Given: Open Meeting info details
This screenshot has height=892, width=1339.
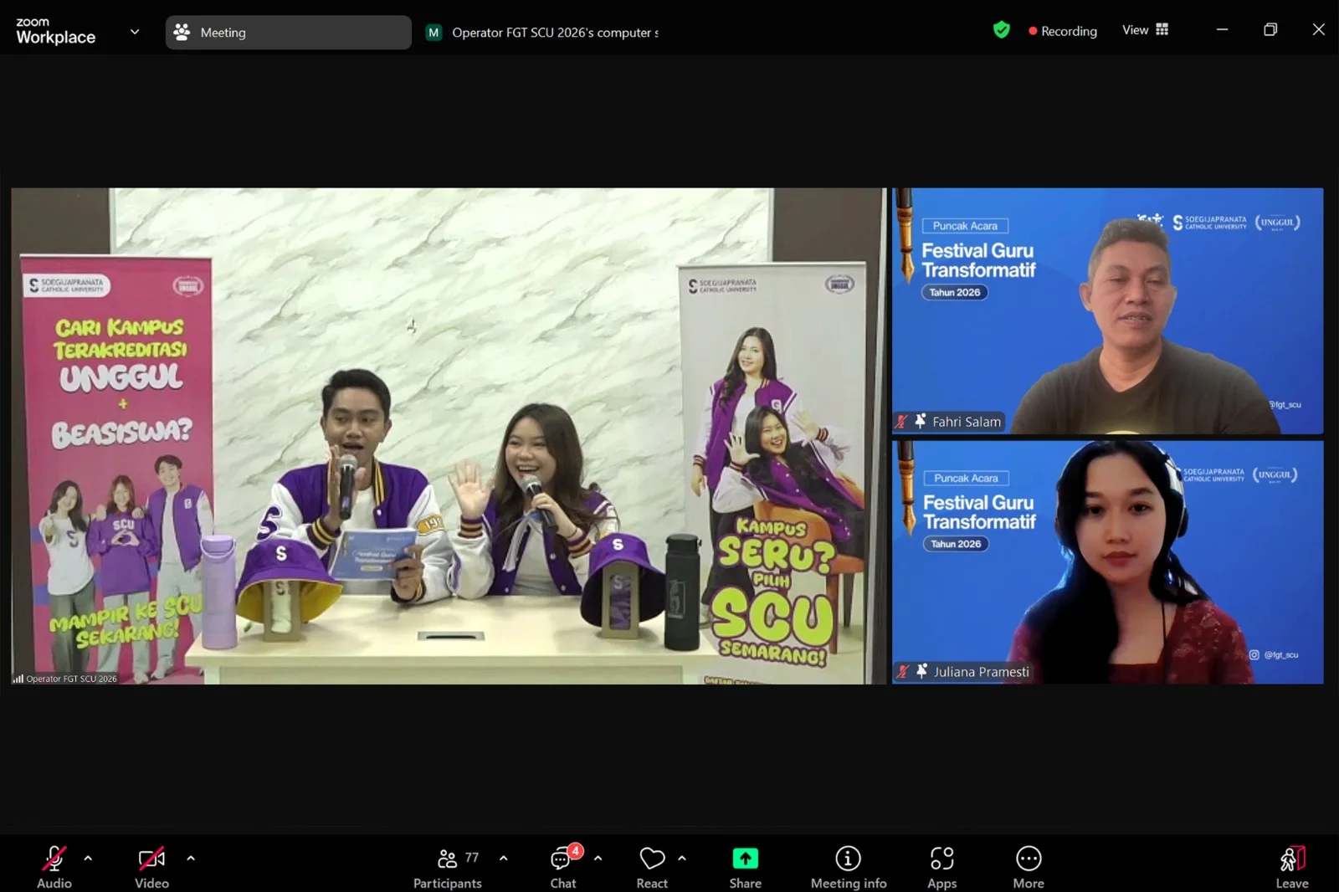Looking at the screenshot, I should (848, 867).
